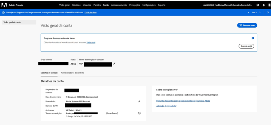Click the Comprar mais button
Image resolution: width=271 pixels, height=125 pixels.
coord(247,25)
